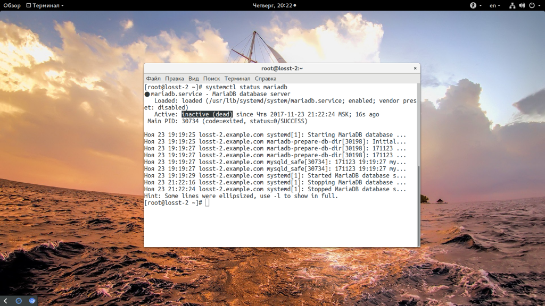Click the volume speaker icon
545x306 pixels.
522,5
